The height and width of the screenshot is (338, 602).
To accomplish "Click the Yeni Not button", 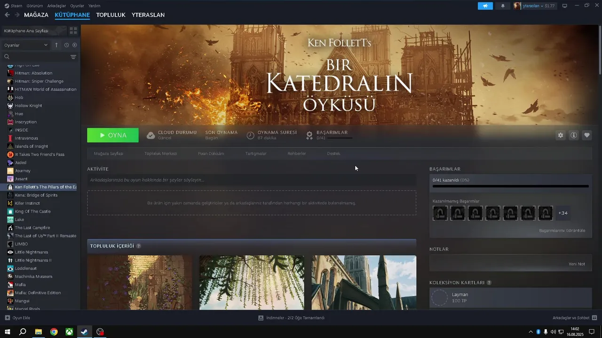I will tap(577, 264).
